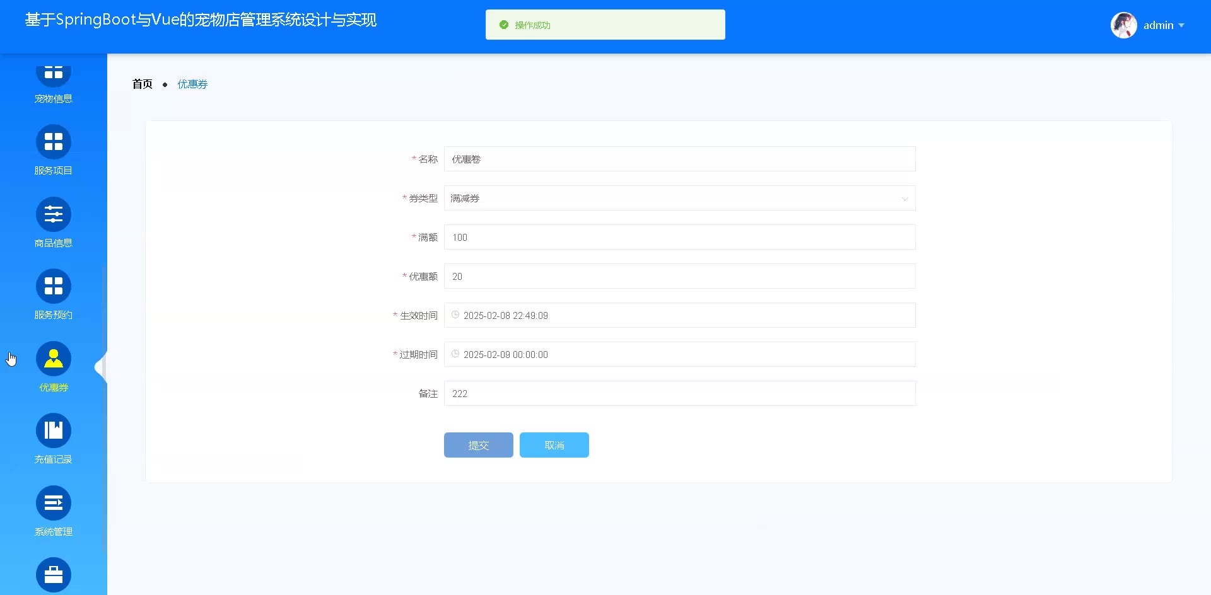
Task: Click 服务项目 menu label
Action: (54, 171)
